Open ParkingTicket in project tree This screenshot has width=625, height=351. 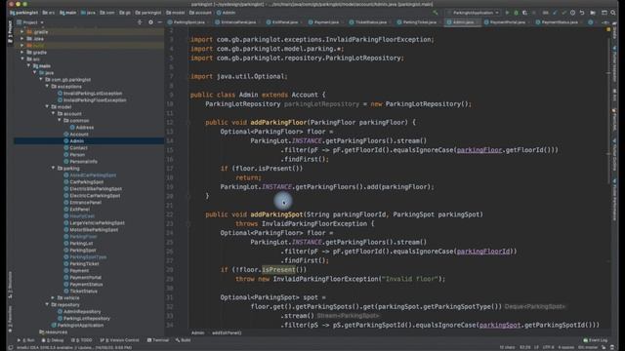[x=81, y=263]
